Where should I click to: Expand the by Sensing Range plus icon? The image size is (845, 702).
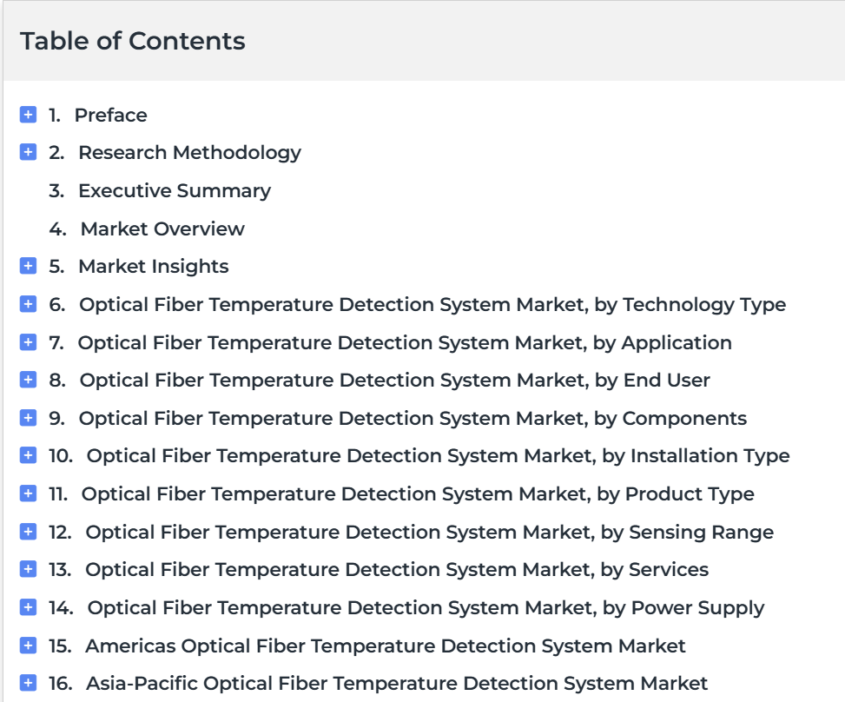[28, 532]
